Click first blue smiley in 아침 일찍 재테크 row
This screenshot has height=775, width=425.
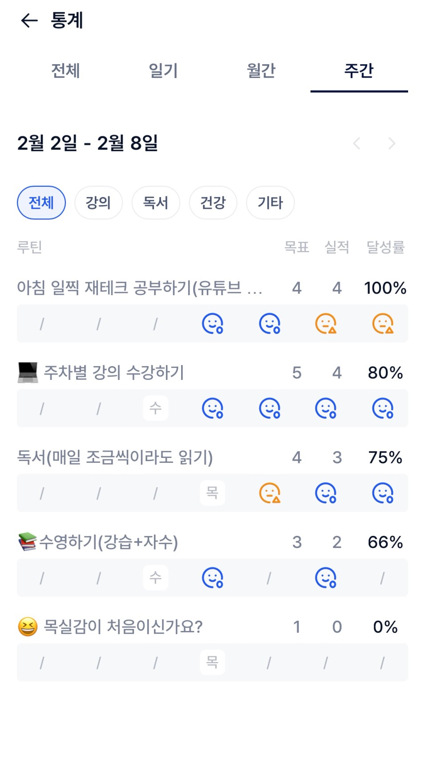212,324
